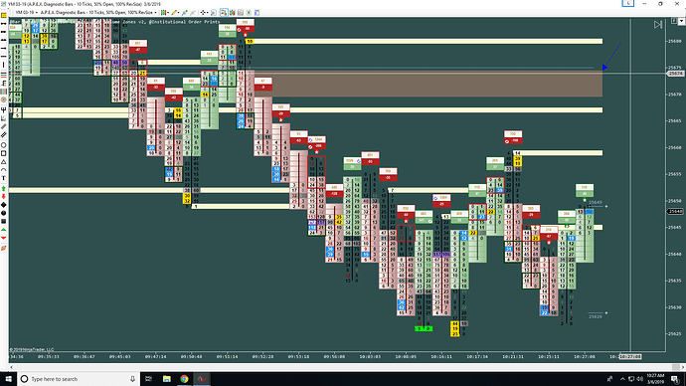Open the top-right chart panel dropdown arrow
This screenshot has height=386, width=686.
tap(681, 22)
